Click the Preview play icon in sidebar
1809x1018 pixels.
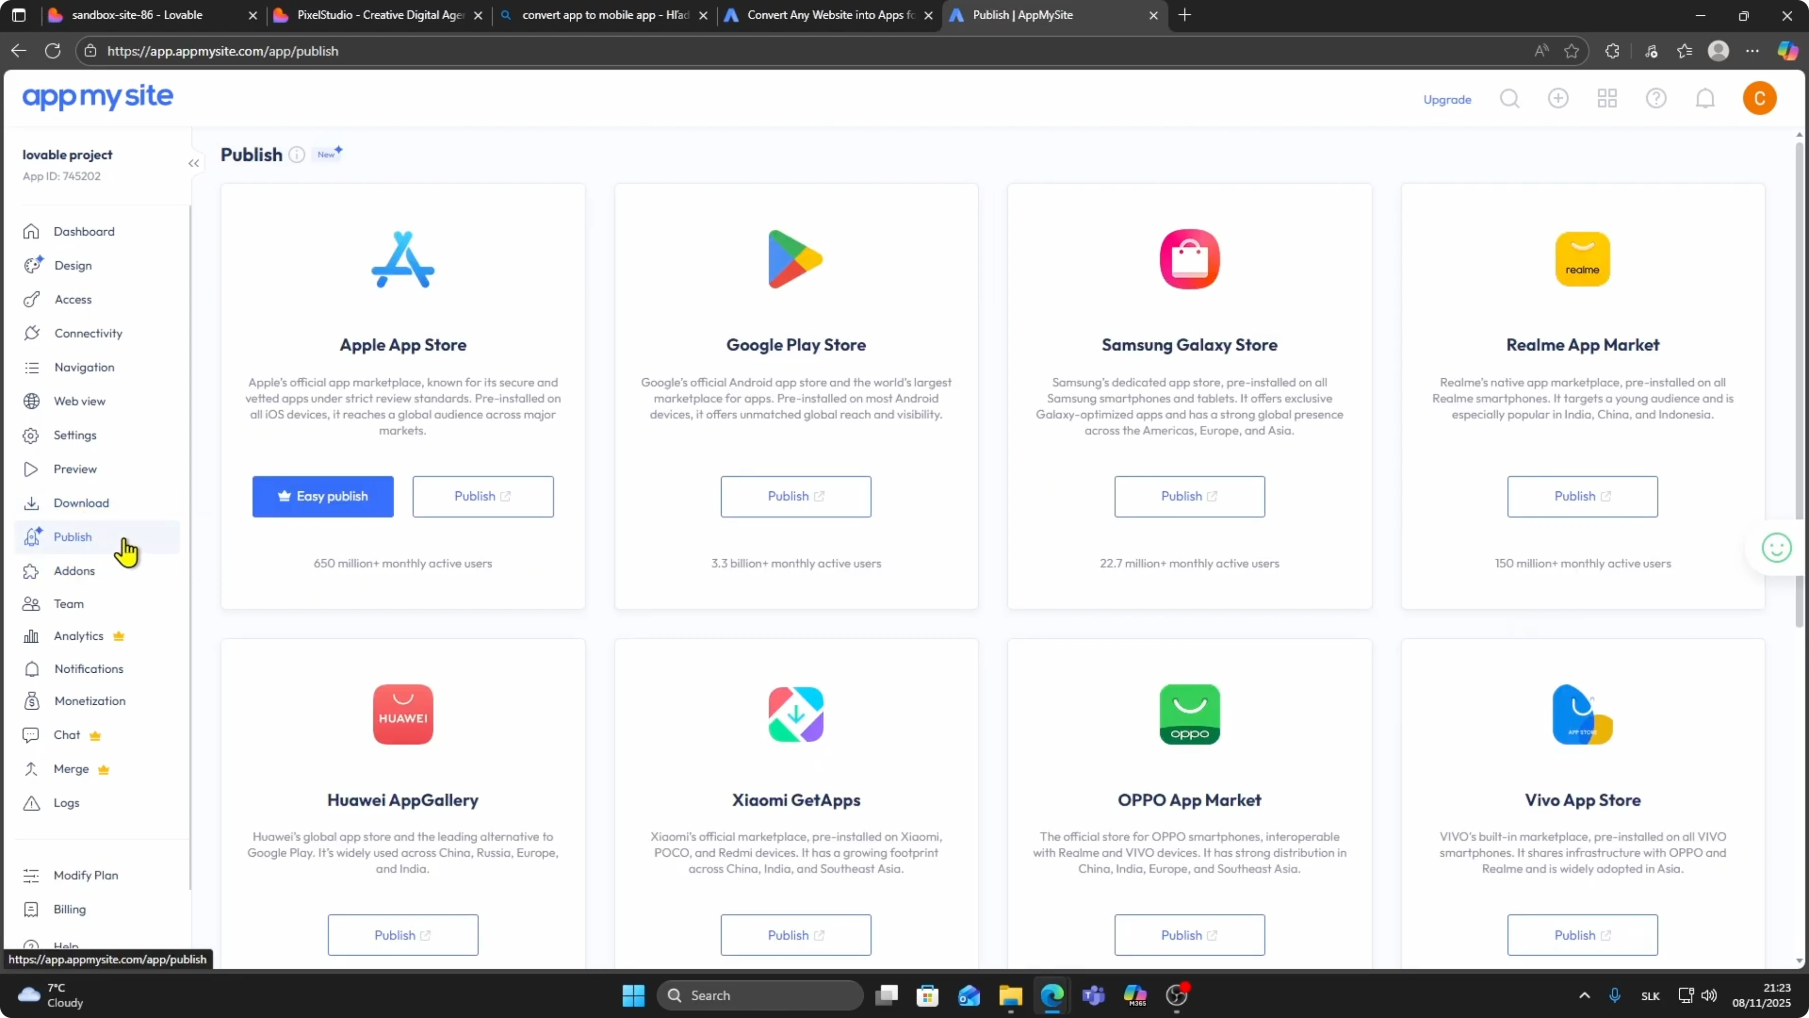click(x=31, y=469)
